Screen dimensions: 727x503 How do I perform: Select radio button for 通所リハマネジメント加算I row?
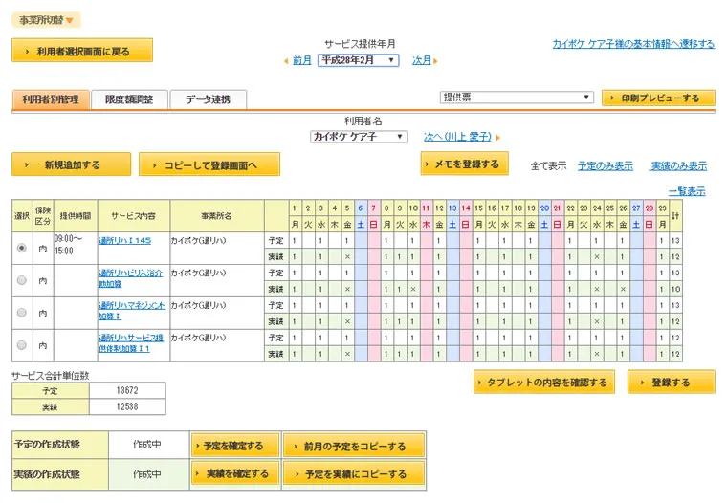click(x=21, y=313)
